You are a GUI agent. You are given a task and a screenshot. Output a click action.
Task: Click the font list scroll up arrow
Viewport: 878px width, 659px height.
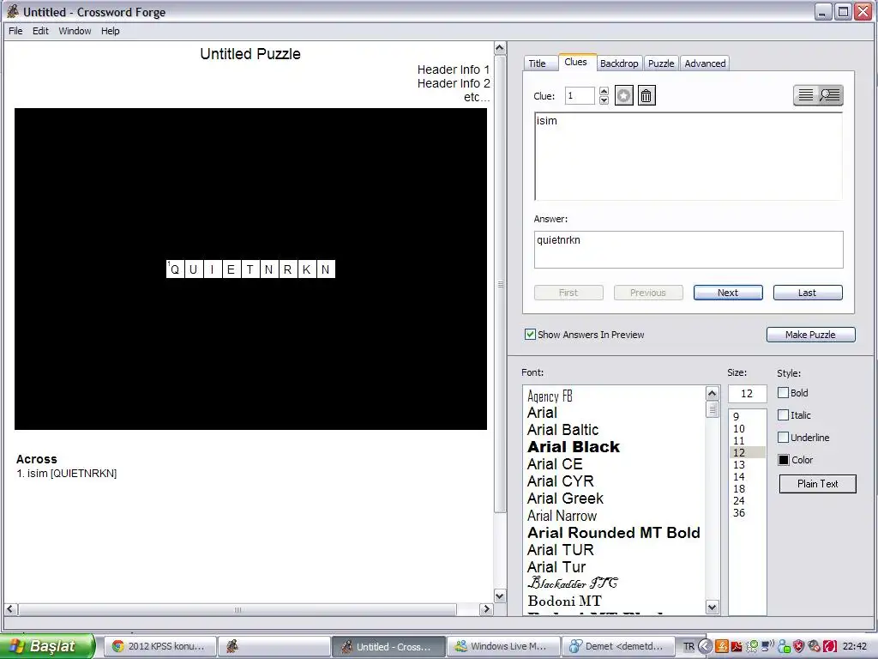click(713, 393)
